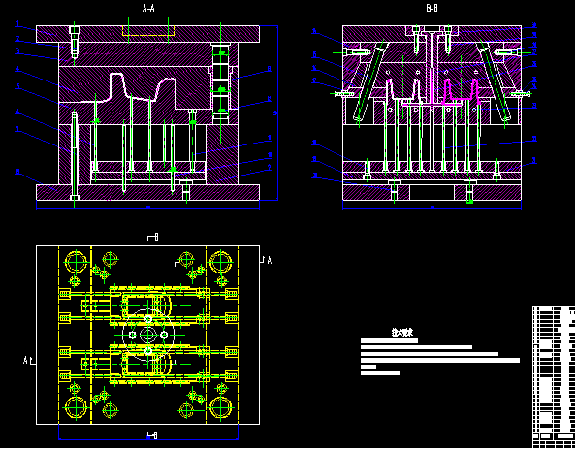
Task: Select part callout 2 in A-A view
Action: point(17,38)
